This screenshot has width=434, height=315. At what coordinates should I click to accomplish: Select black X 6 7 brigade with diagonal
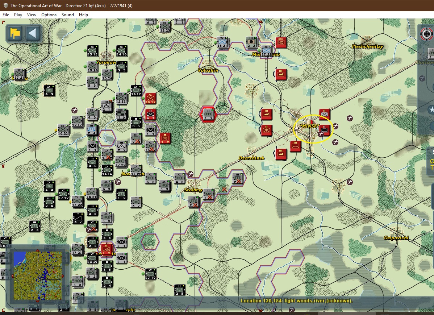(78, 218)
